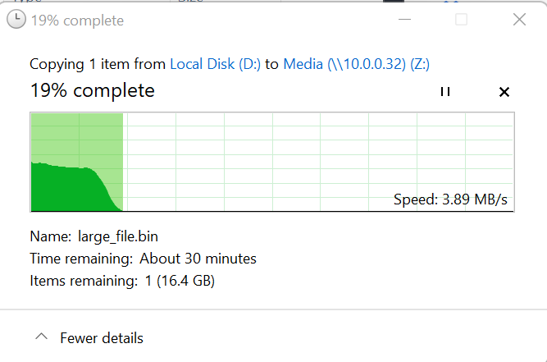Click the Fewer details label
The height and width of the screenshot is (362, 547).
pos(102,338)
